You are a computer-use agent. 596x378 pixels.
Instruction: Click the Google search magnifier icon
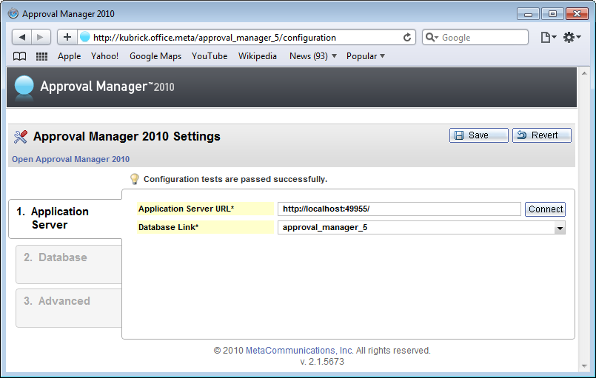coord(432,37)
